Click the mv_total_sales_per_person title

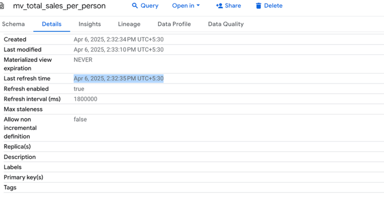tap(59, 6)
